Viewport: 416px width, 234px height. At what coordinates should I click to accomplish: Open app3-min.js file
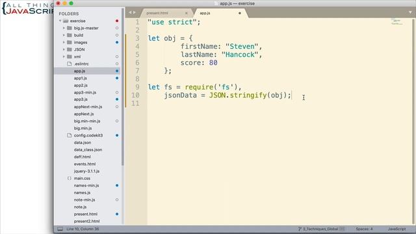pyautogui.click(x=85, y=92)
